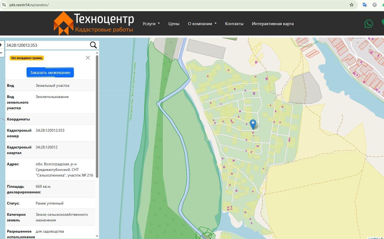
Task: Click the Категория земель label
Action: click(x=16, y=217)
